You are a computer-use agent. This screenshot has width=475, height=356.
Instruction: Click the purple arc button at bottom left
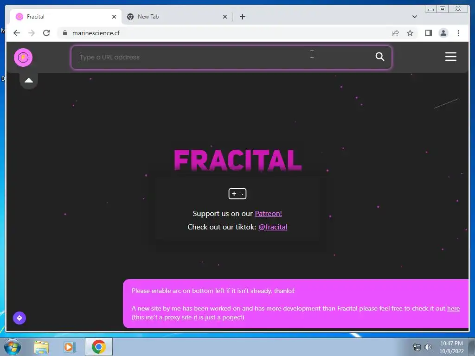tap(19, 318)
